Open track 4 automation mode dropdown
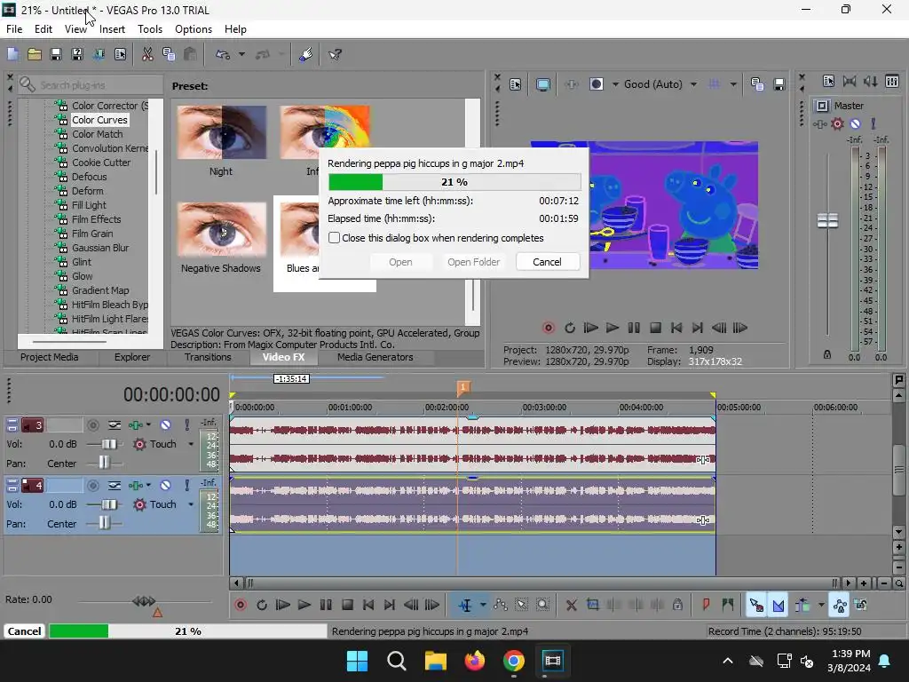 pos(191,504)
